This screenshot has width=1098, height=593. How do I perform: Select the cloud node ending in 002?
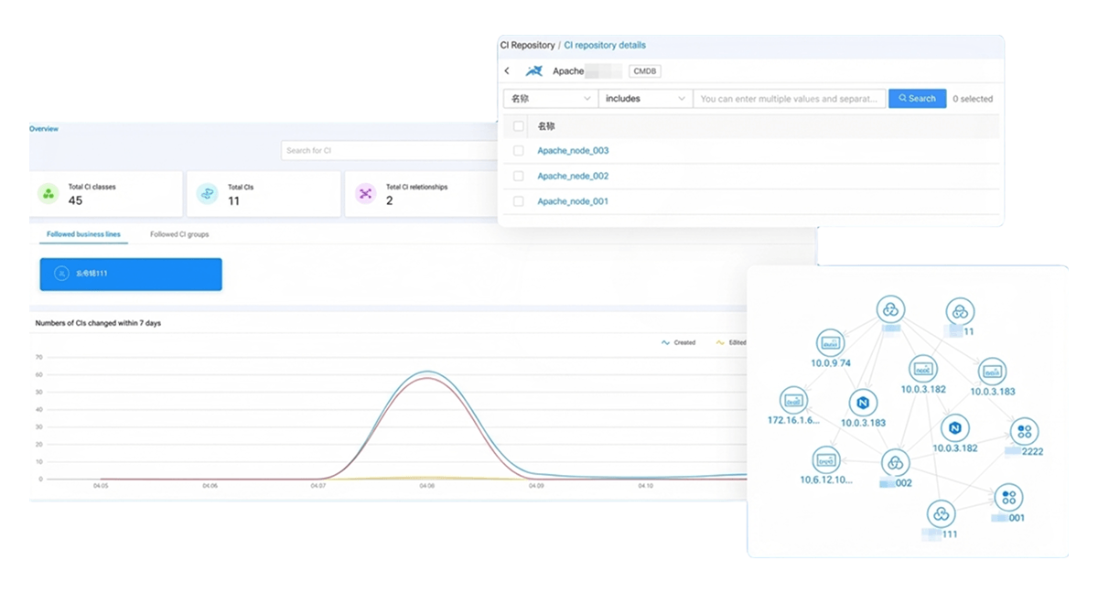896,463
